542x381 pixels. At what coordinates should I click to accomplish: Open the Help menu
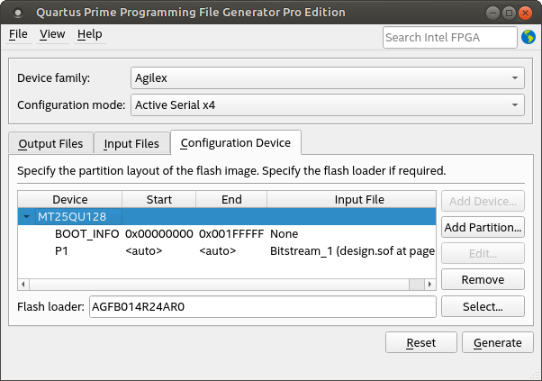pos(89,34)
